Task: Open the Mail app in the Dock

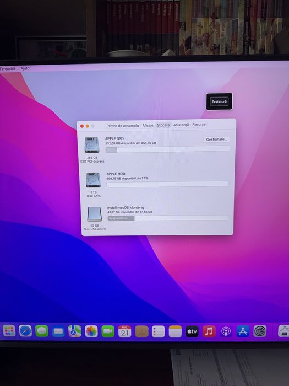Action: 58,331
